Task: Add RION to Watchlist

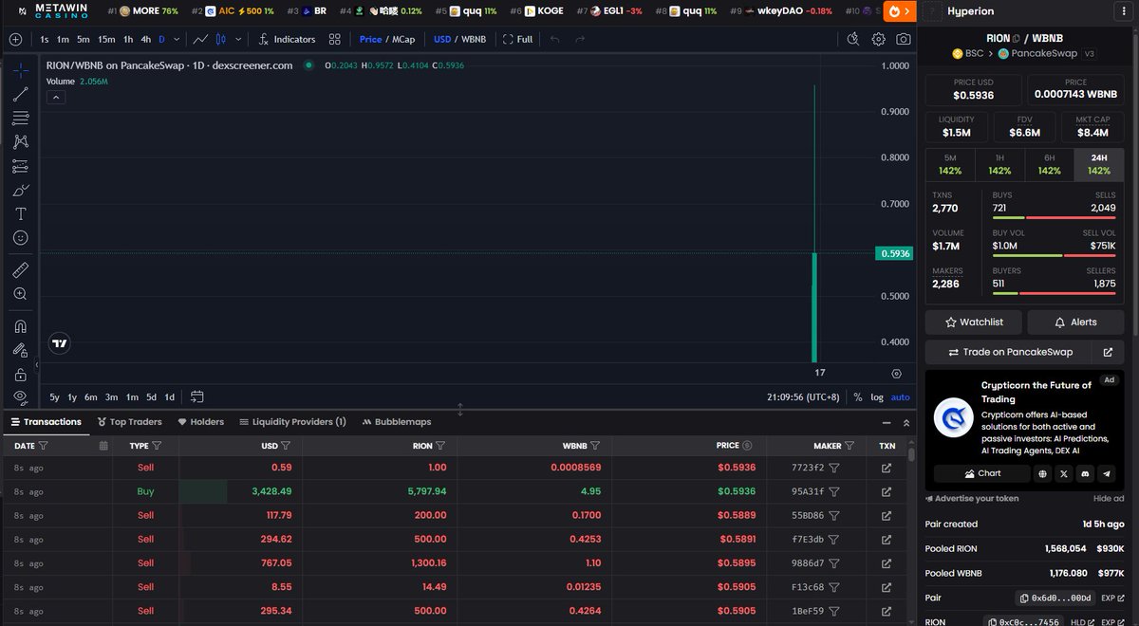Action: tap(973, 322)
